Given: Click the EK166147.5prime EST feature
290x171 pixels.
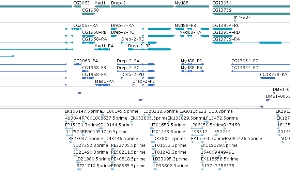Looking at the screenshot, I should (69, 115).
